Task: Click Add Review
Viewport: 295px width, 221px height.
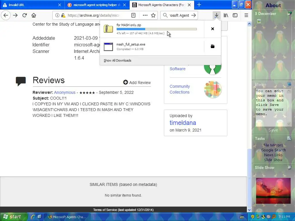Action: [137, 83]
